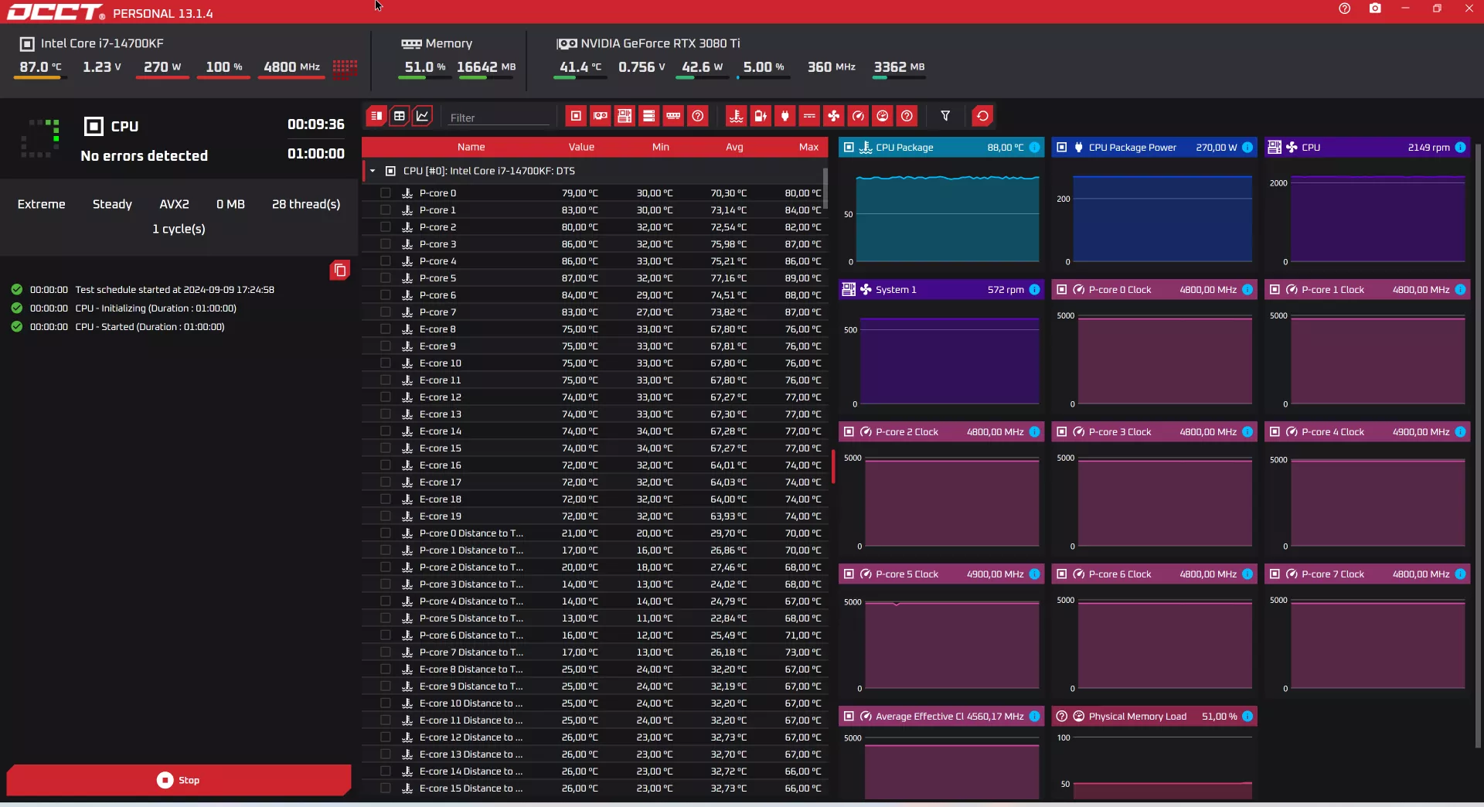Sort the table by the Value column
The image size is (1484, 807).
point(581,147)
